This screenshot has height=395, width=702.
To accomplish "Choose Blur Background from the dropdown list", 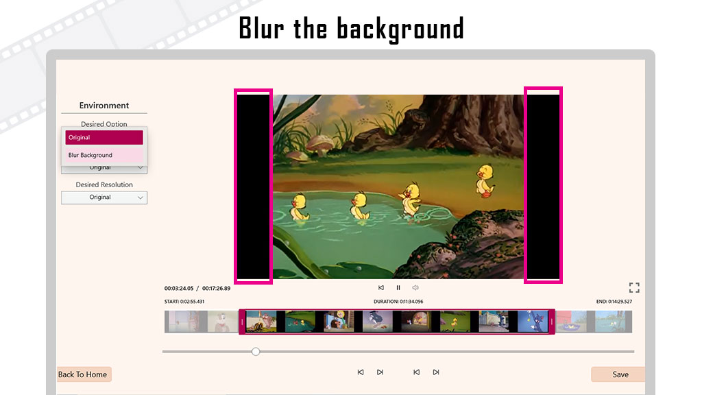I will (104, 155).
